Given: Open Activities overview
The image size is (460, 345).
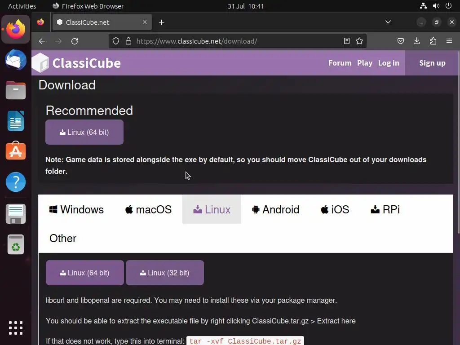Looking at the screenshot, I should click(x=22, y=6).
